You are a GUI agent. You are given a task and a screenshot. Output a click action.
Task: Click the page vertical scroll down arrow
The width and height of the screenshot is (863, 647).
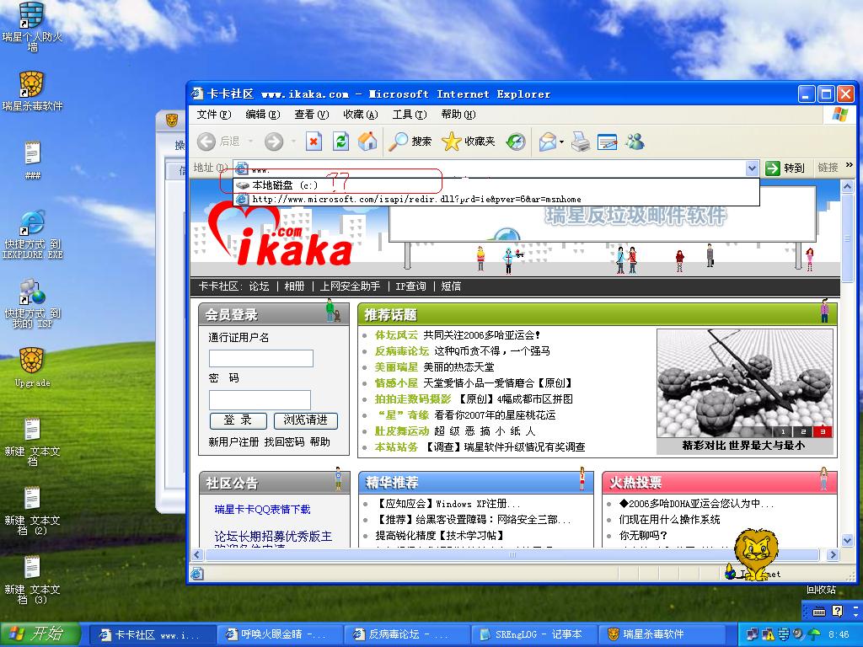(x=847, y=540)
